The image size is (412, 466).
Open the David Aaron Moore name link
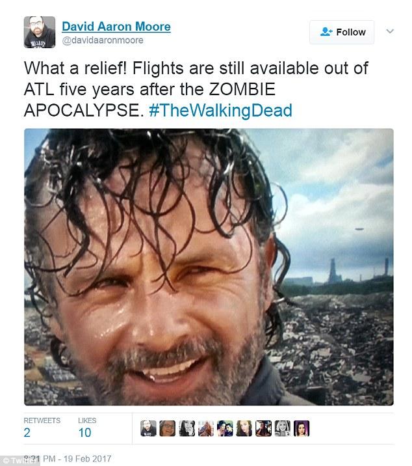click(x=116, y=27)
